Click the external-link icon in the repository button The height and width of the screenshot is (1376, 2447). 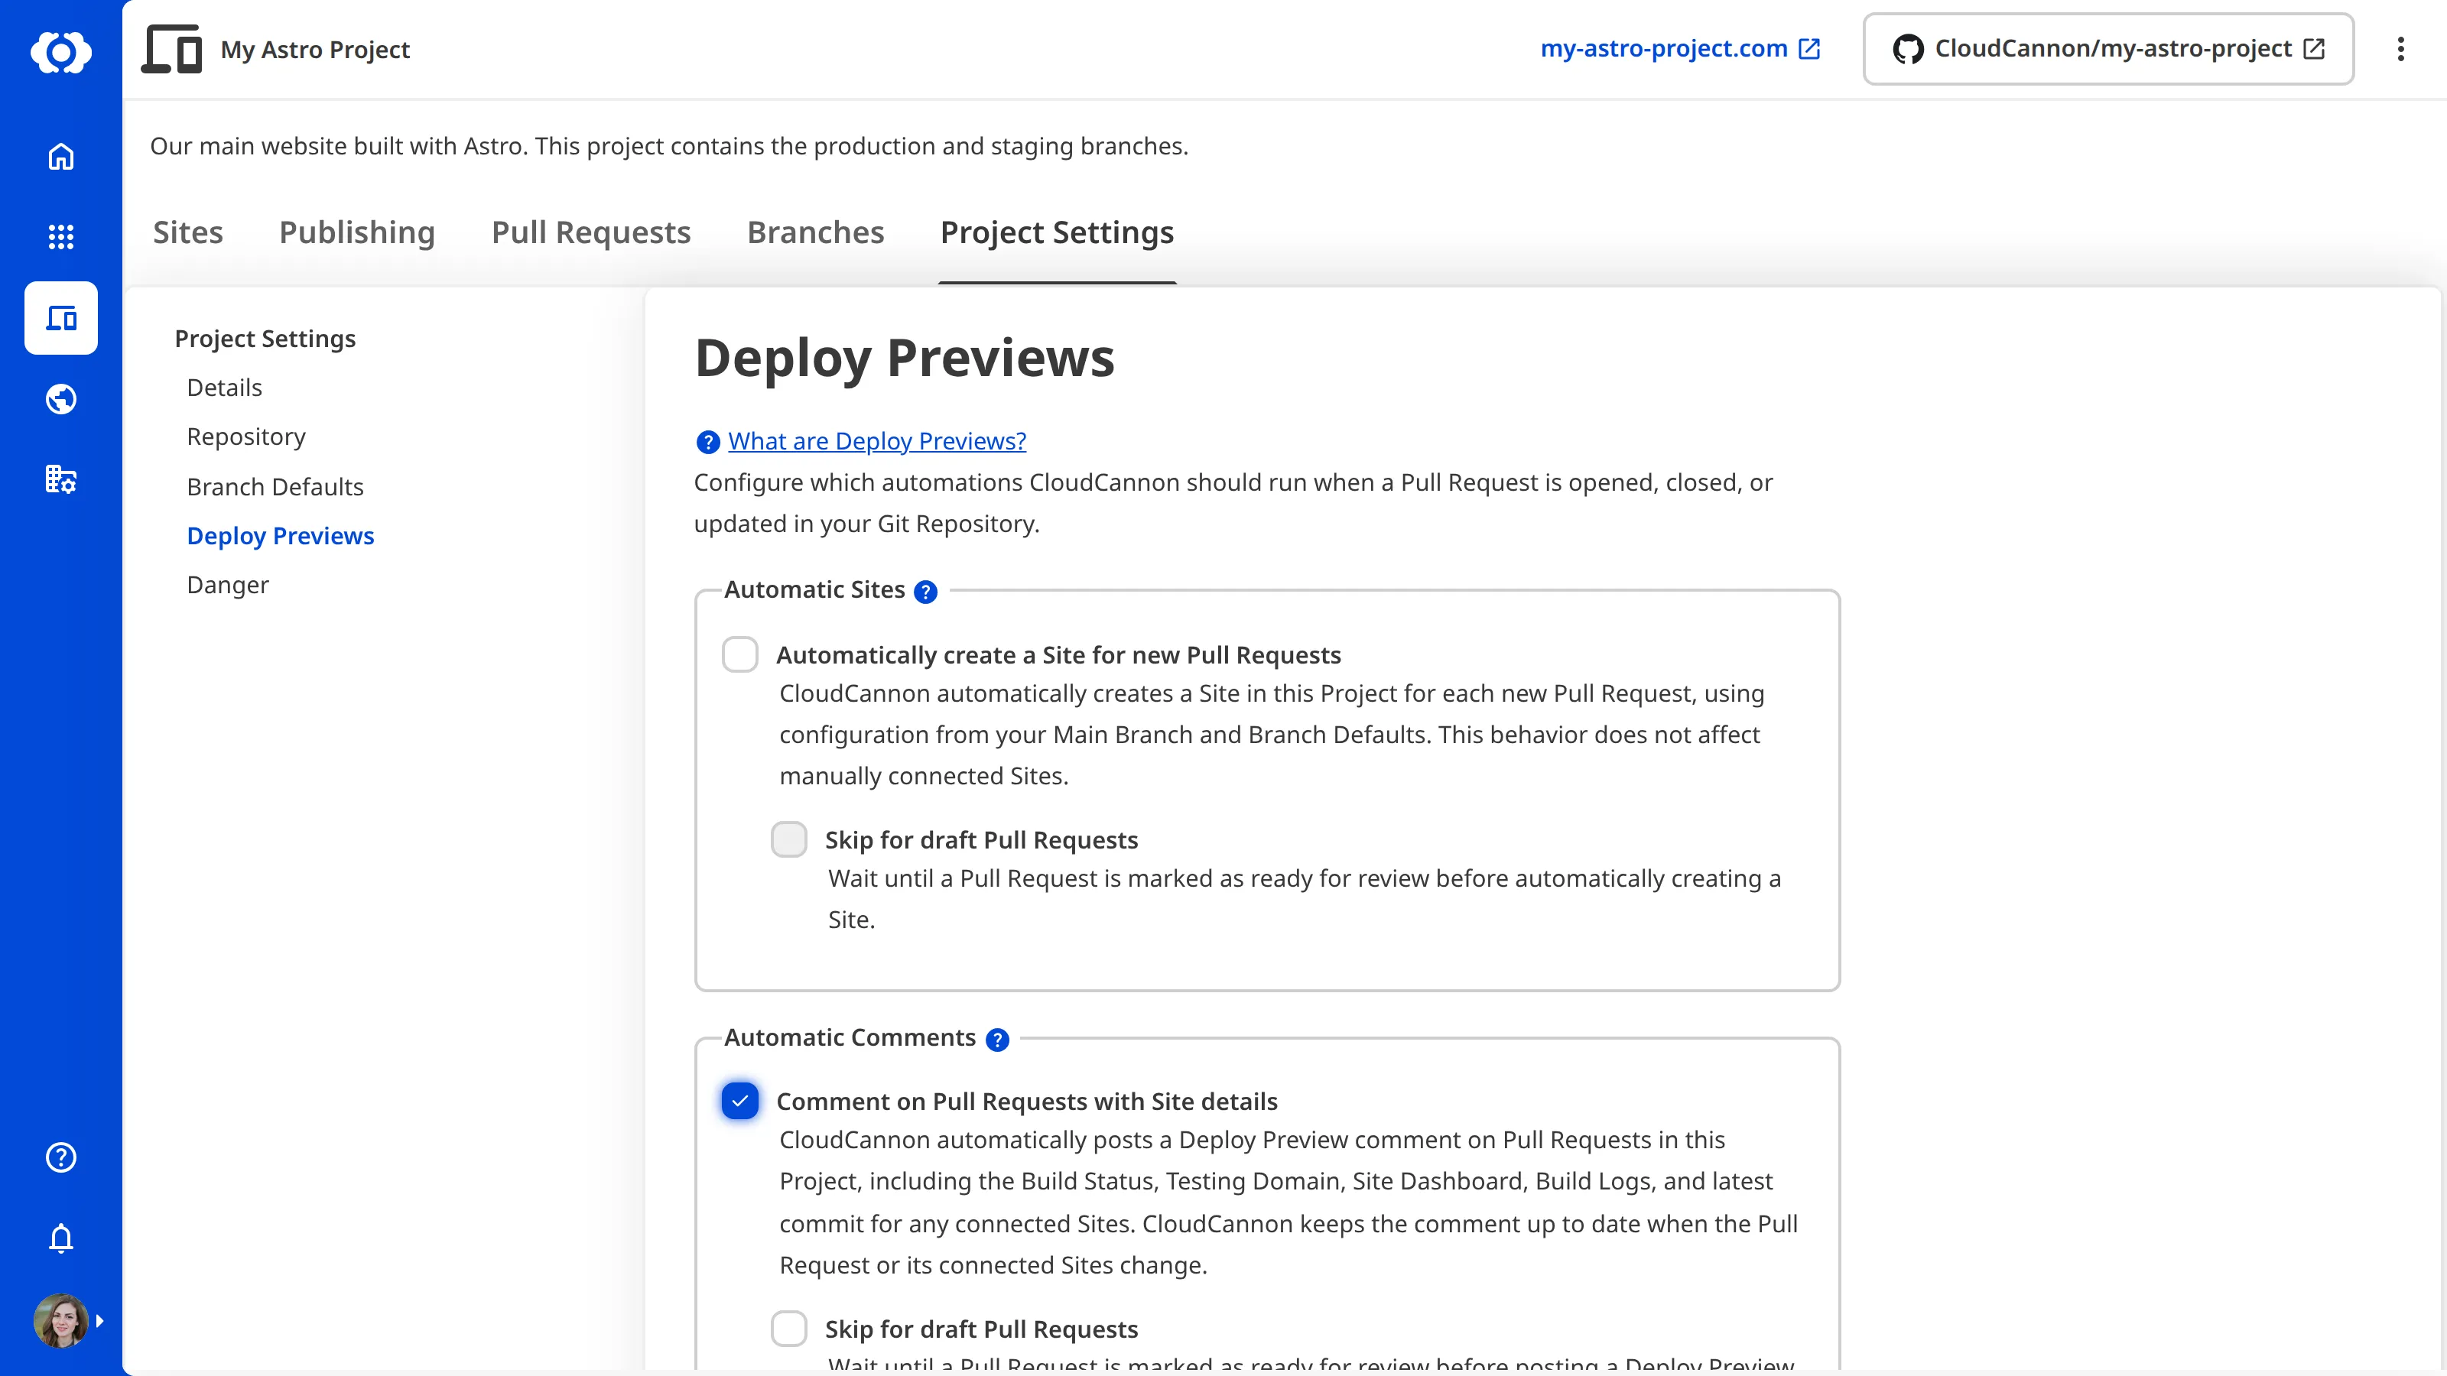pyautogui.click(x=2314, y=48)
